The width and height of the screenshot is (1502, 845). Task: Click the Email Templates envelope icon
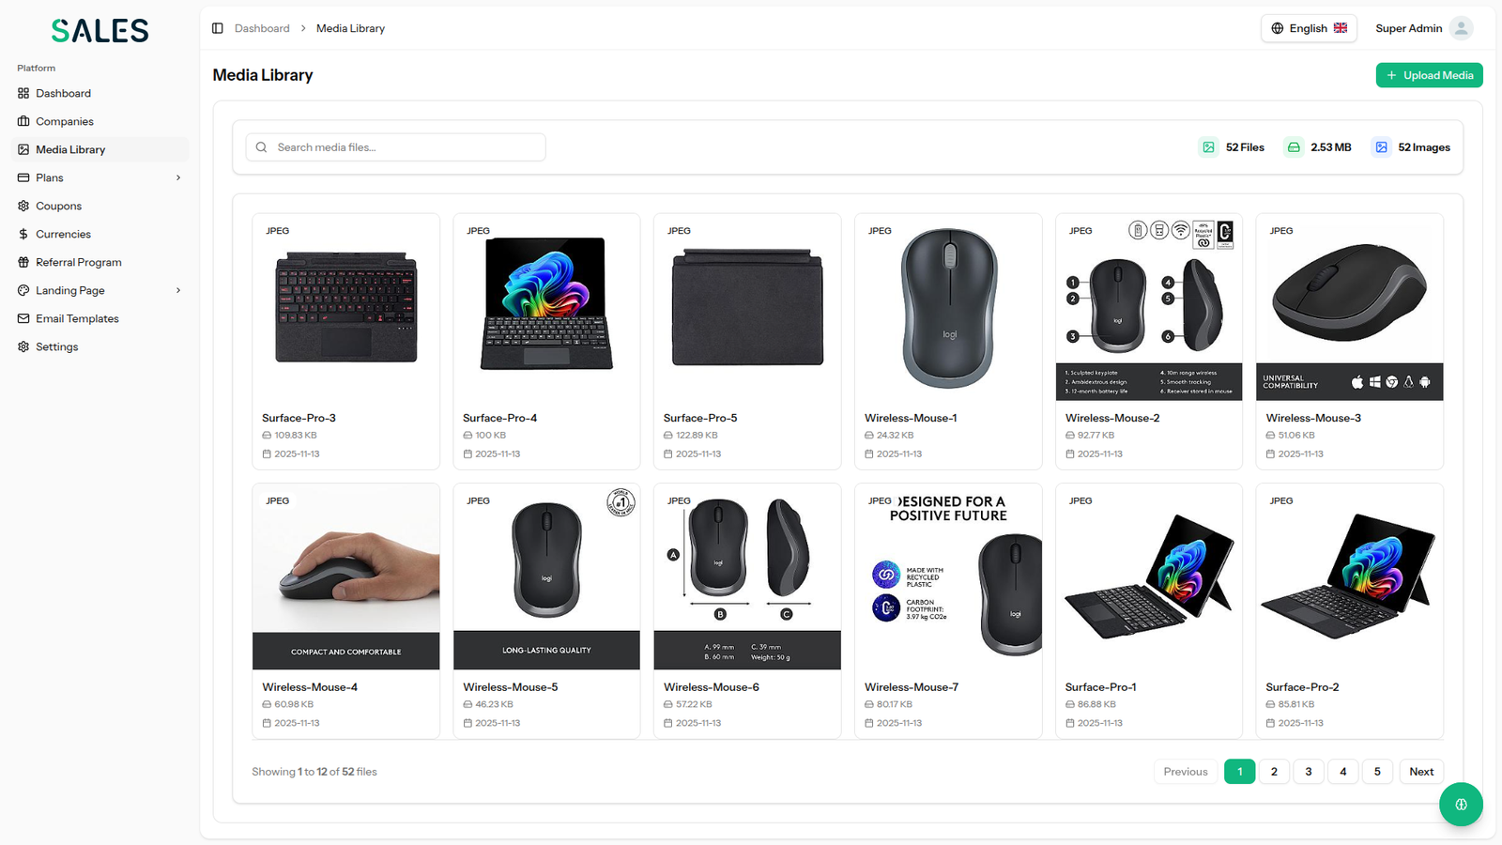pyautogui.click(x=23, y=318)
